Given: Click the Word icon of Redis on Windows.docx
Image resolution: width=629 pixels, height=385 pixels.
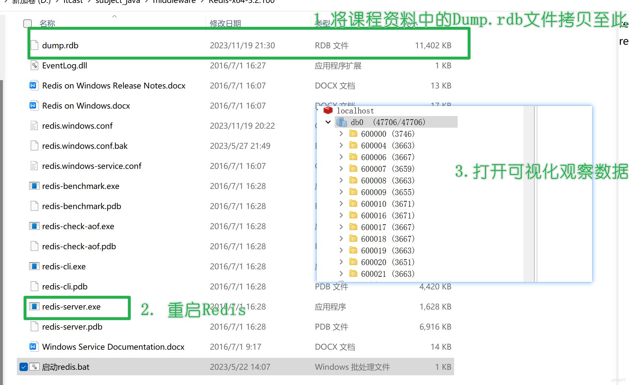Looking at the screenshot, I should pyautogui.click(x=34, y=106).
